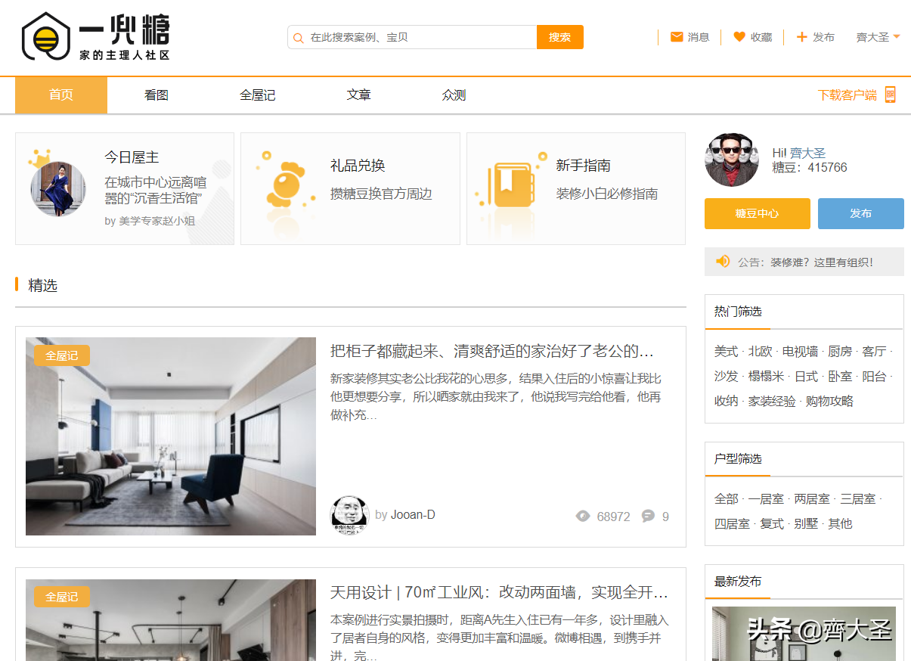Open the 众测 tab
The height and width of the screenshot is (661, 911).
pyautogui.click(x=454, y=95)
